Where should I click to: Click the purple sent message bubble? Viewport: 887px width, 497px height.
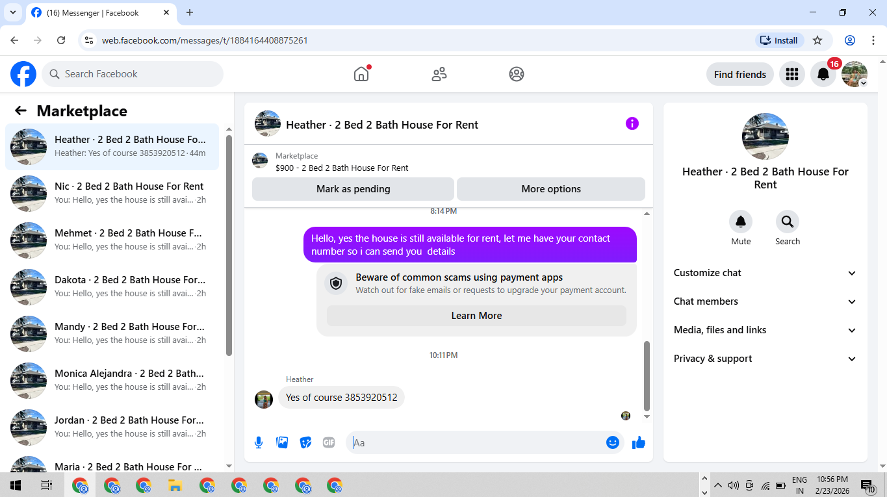pos(470,245)
